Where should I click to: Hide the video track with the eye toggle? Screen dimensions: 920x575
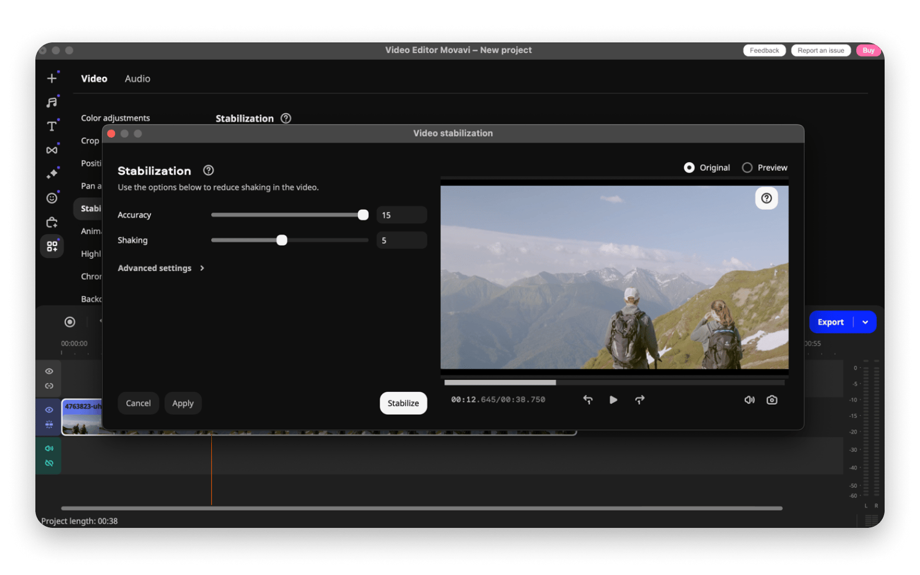tap(48, 410)
